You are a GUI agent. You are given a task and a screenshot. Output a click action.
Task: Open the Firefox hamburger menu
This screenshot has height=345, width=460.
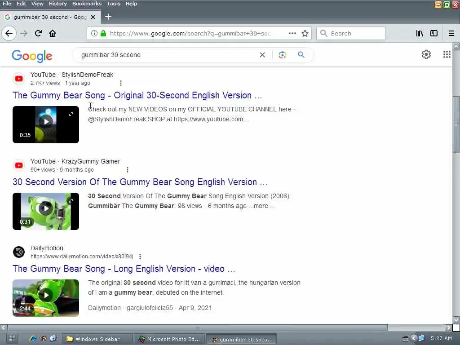click(451, 33)
